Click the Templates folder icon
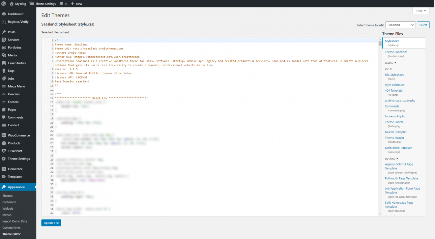 coord(4,177)
